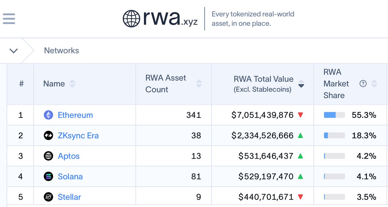388x207 pixels.
Task: Click the Solana network icon
Action: (48, 176)
